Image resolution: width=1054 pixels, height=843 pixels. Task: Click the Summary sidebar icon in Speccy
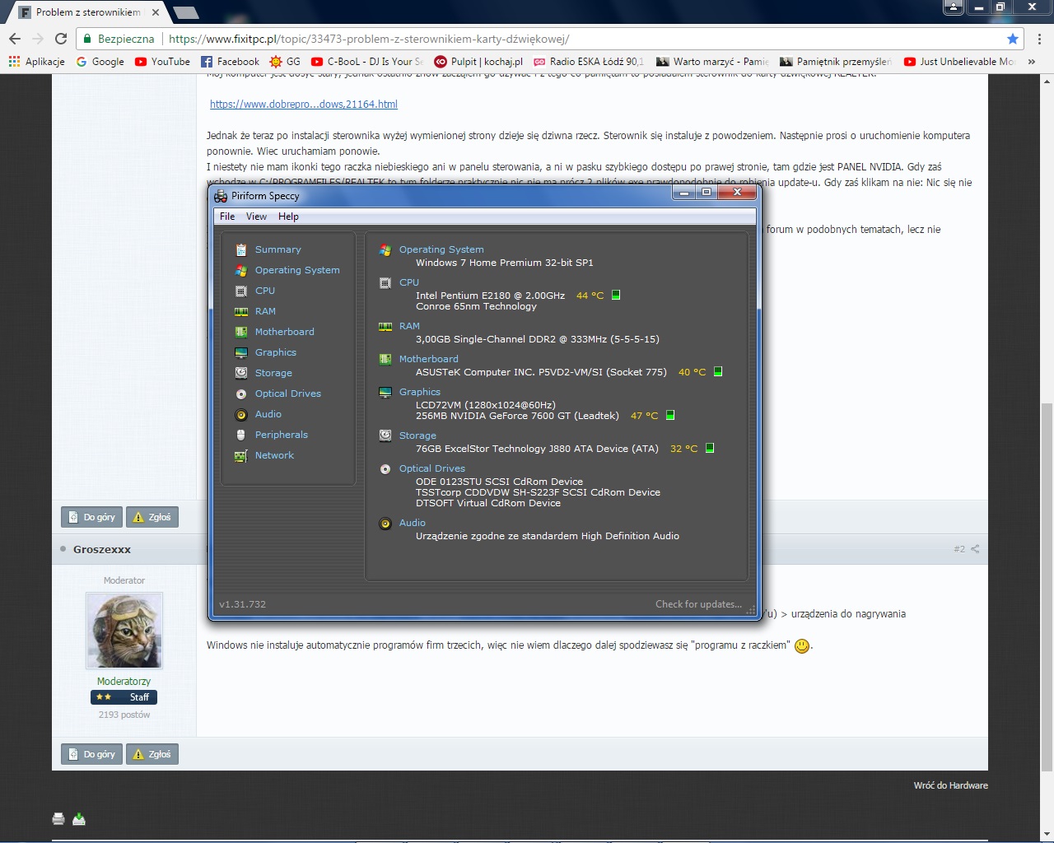tap(241, 249)
